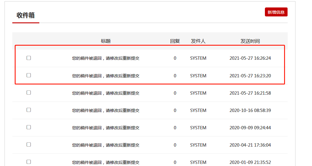This screenshot has width=312, height=166.
Task: Open the message title sent at 16:23:20
Action: point(106,76)
